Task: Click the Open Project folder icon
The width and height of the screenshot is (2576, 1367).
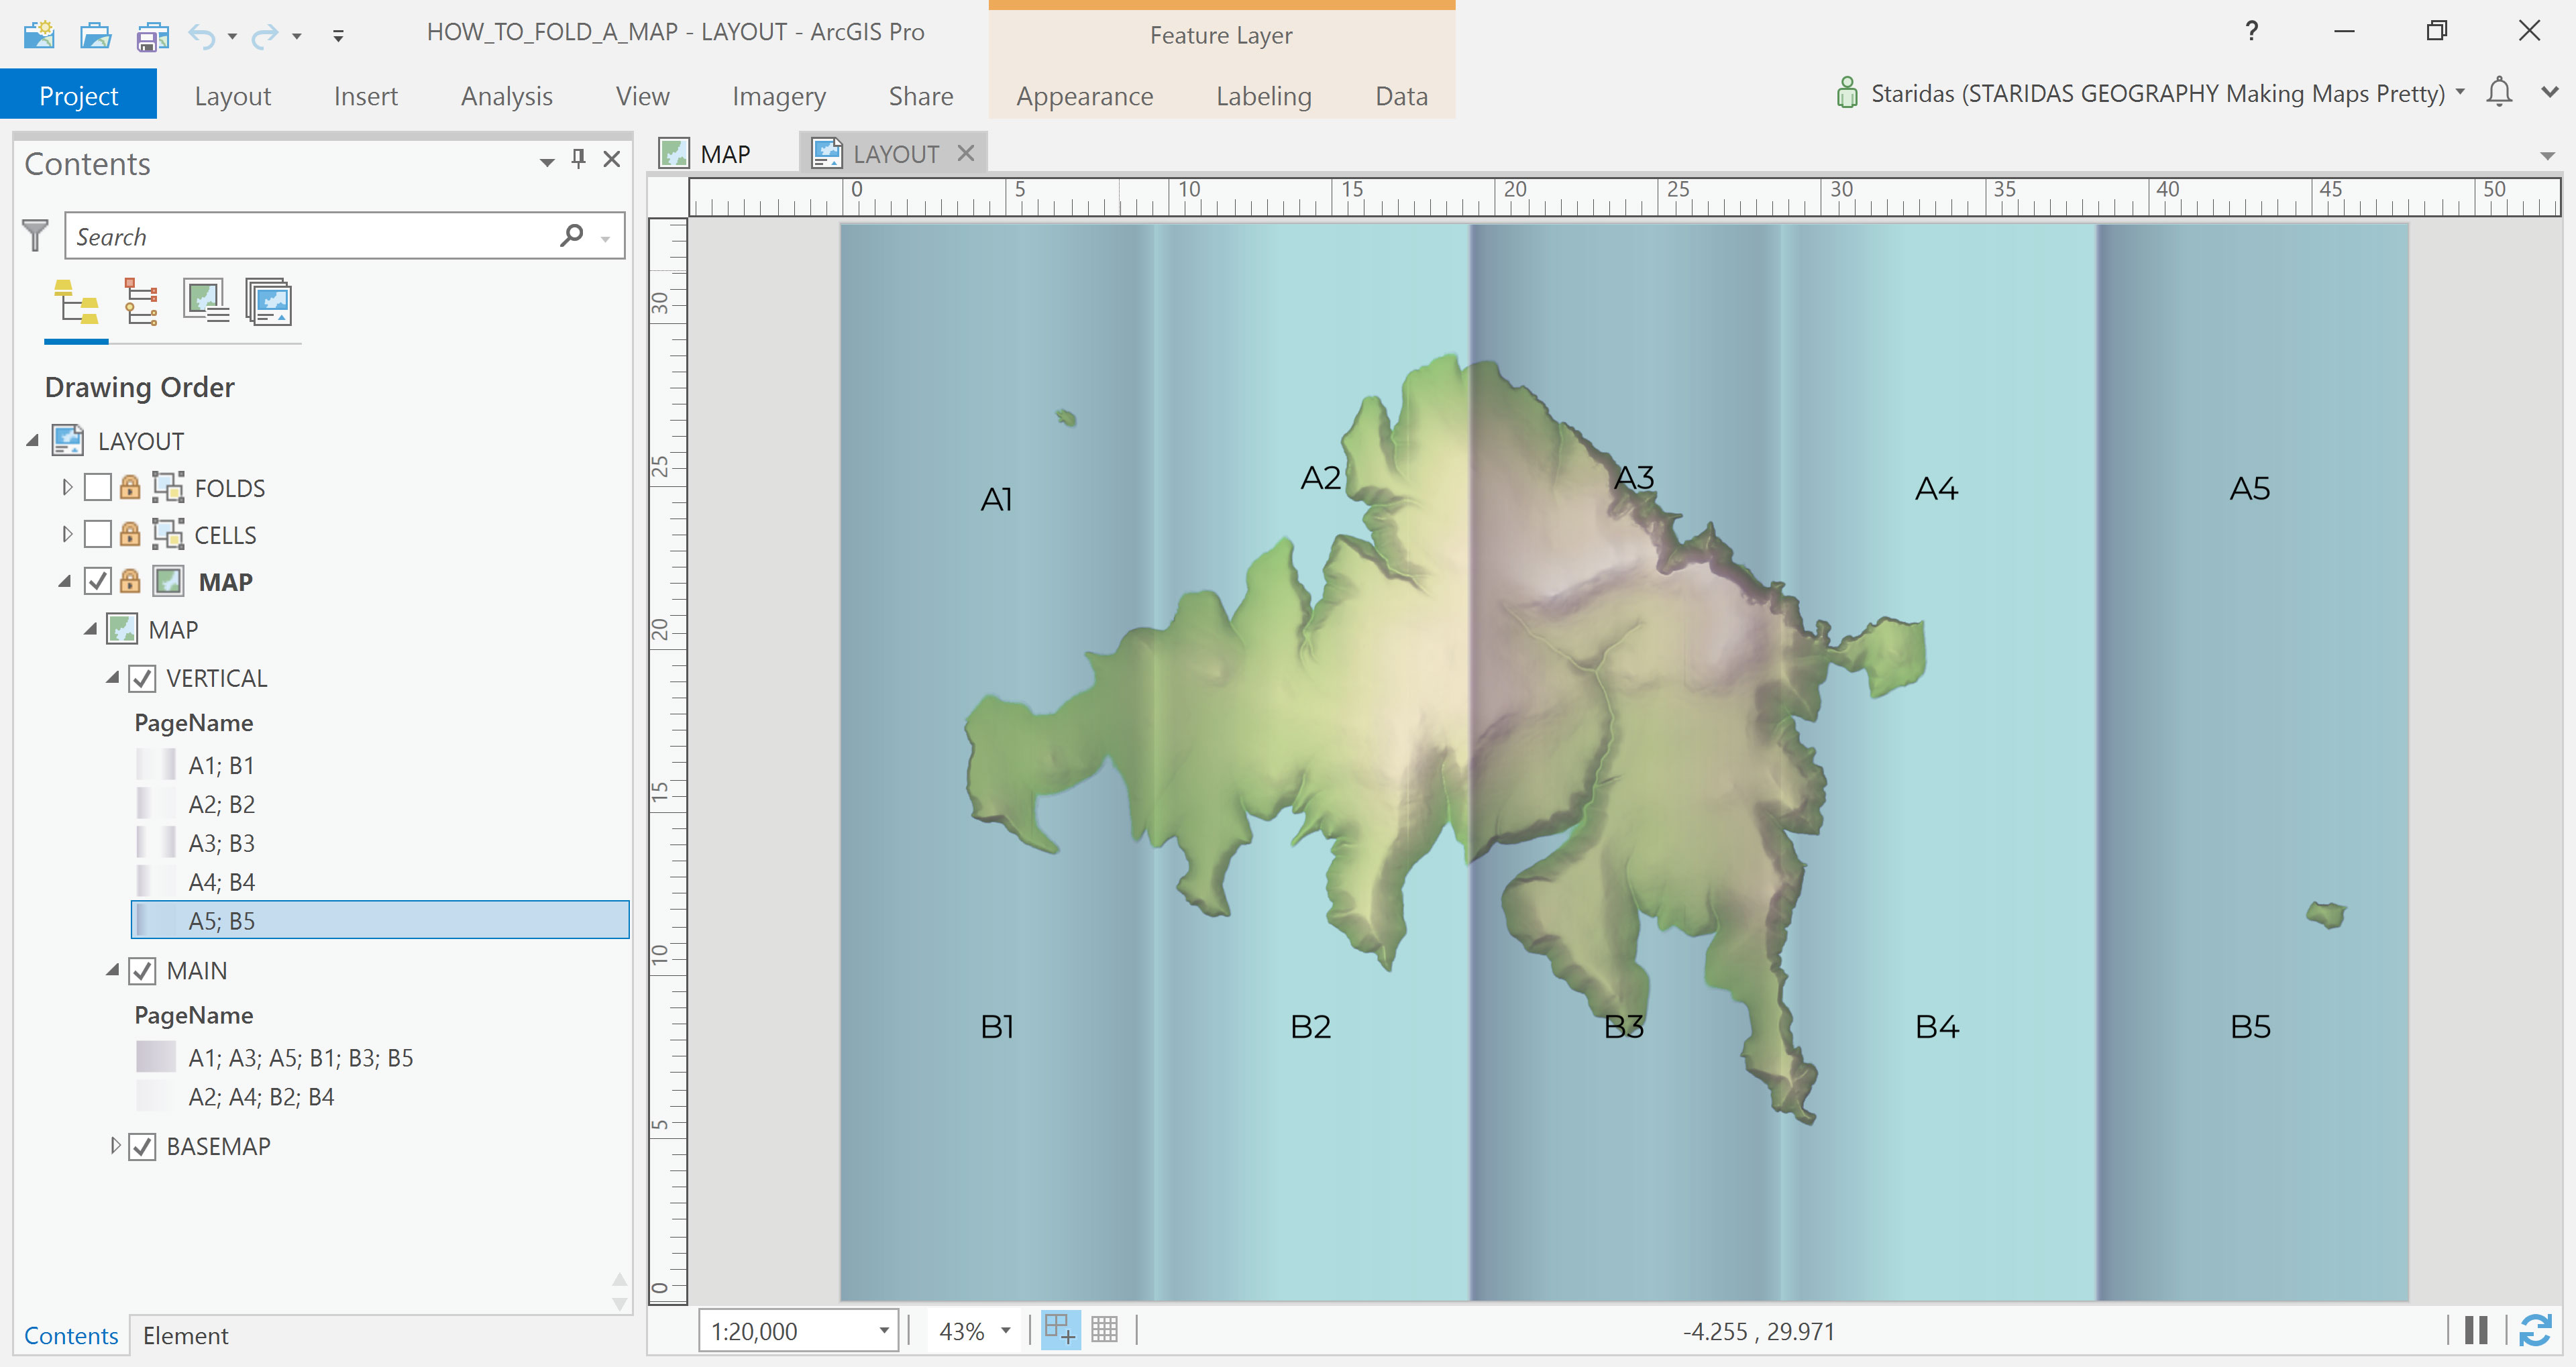Action: click(95, 36)
